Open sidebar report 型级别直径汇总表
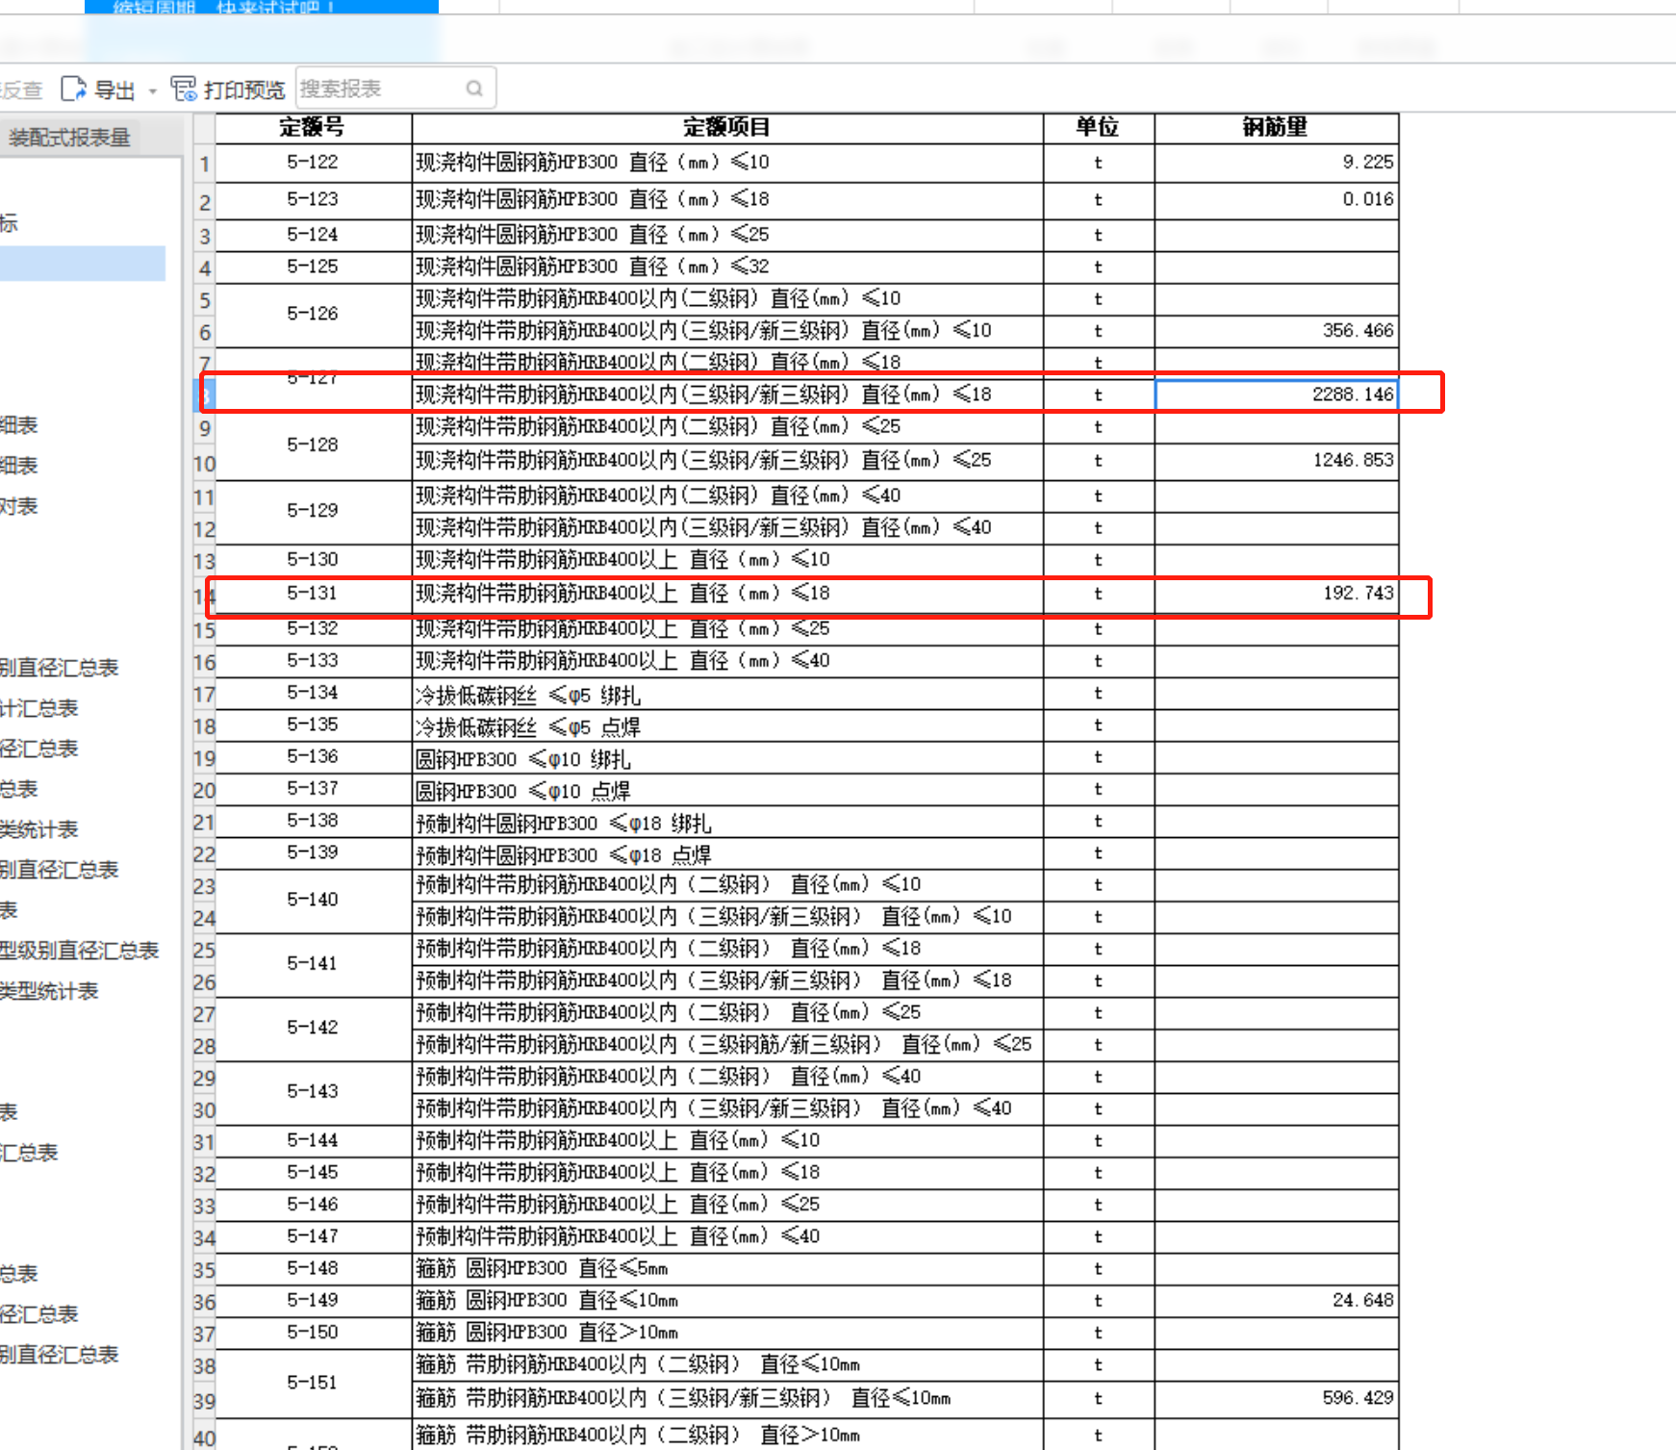The height and width of the screenshot is (1450, 1676). 79,951
